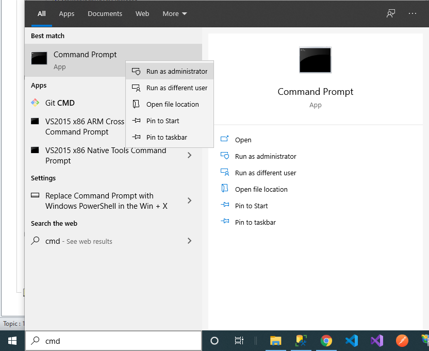429x351 pixels.
Task: Click Open in the preview pane
Action: coord(243,140)
